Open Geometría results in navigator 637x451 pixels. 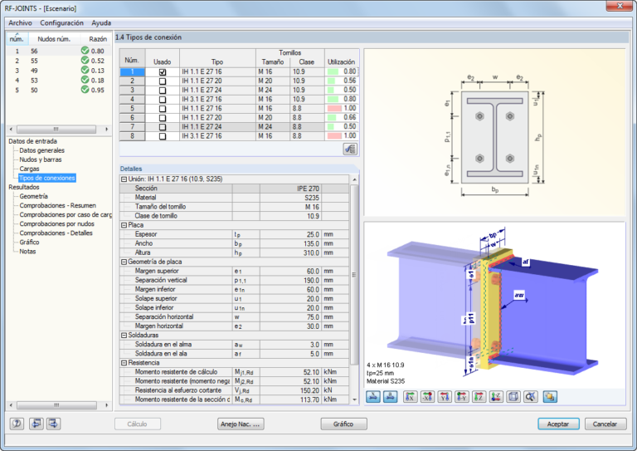pos(34,196)
